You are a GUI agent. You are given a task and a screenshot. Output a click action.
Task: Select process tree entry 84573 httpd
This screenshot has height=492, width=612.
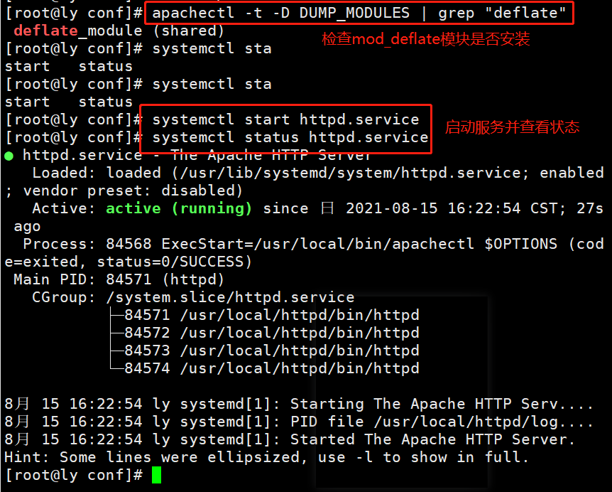click(272, 351)
